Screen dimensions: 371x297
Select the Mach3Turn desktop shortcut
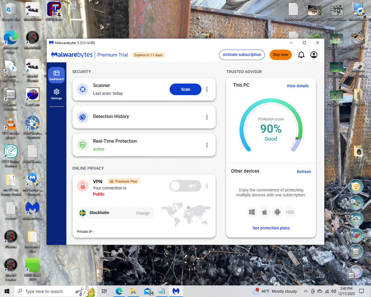click(x=33, y=12)
